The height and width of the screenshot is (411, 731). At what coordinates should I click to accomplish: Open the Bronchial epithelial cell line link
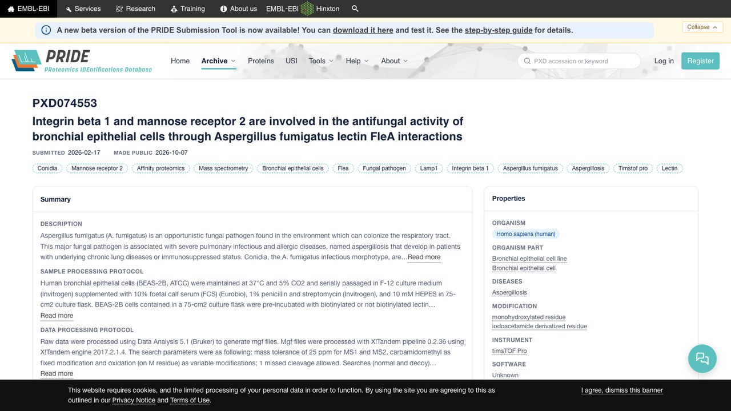529,259
